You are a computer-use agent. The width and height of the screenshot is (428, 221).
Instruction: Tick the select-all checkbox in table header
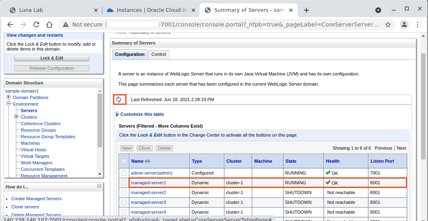pyautogui.click(x=124, y=161)
